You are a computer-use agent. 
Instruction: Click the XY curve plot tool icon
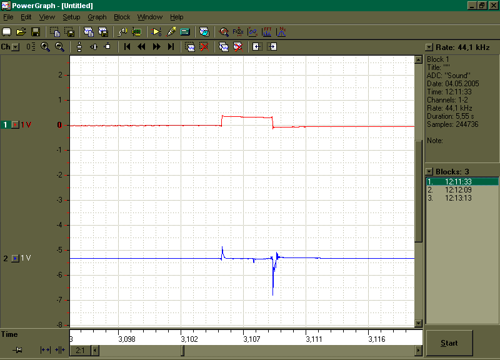(252, 32)
